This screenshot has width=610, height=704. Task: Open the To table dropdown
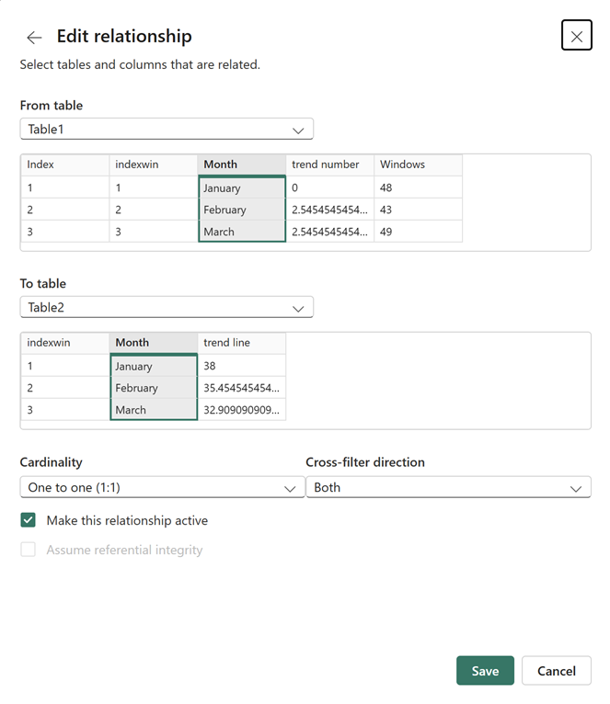pyautogui.click(x=167, y=308)
